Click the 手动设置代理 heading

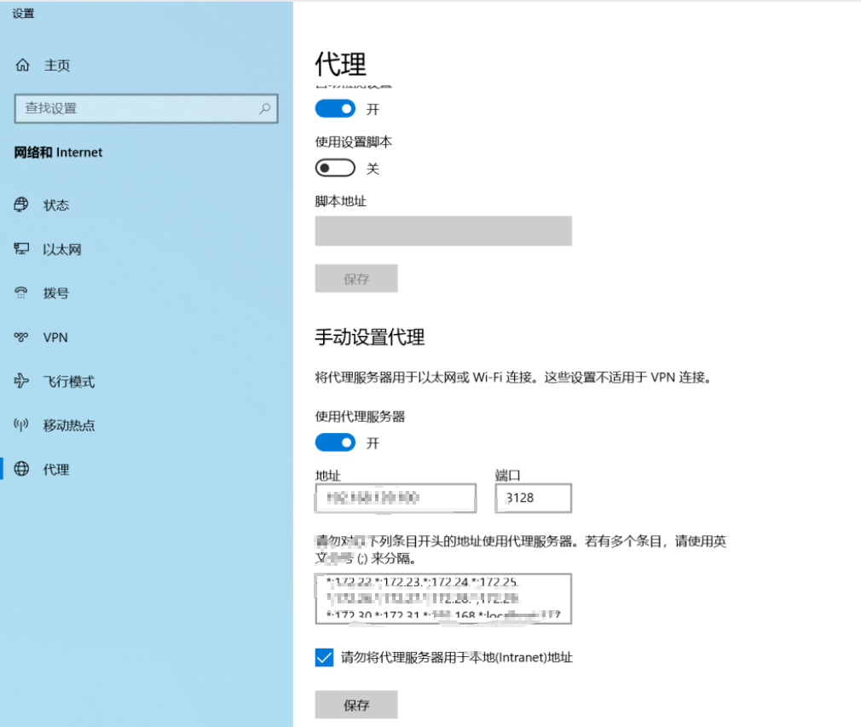pyautogui.click(x=370, y=337)
